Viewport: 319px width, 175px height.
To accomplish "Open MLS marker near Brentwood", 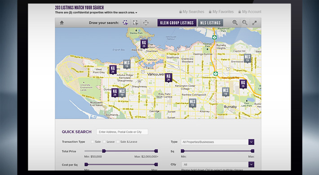I will point(248,58).
